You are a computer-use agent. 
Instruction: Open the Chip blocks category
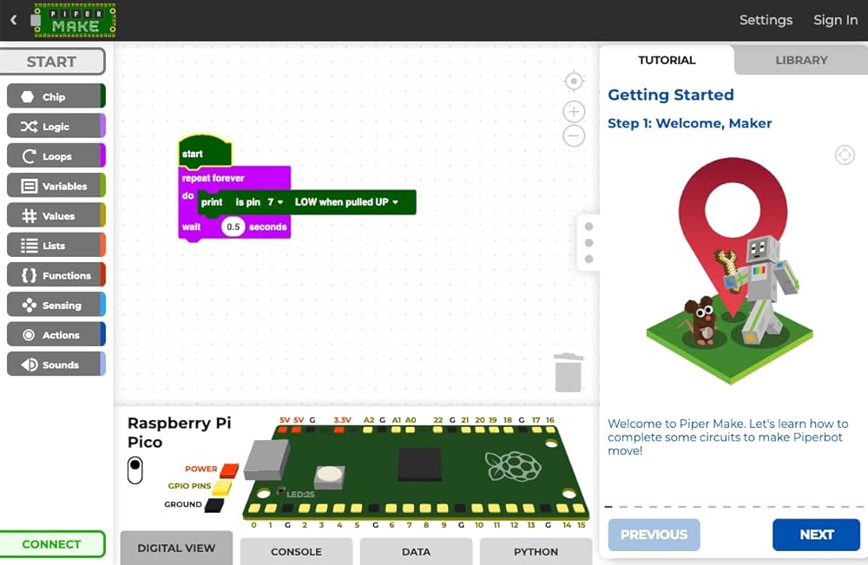pyautogui.click(x=56, y=96)
